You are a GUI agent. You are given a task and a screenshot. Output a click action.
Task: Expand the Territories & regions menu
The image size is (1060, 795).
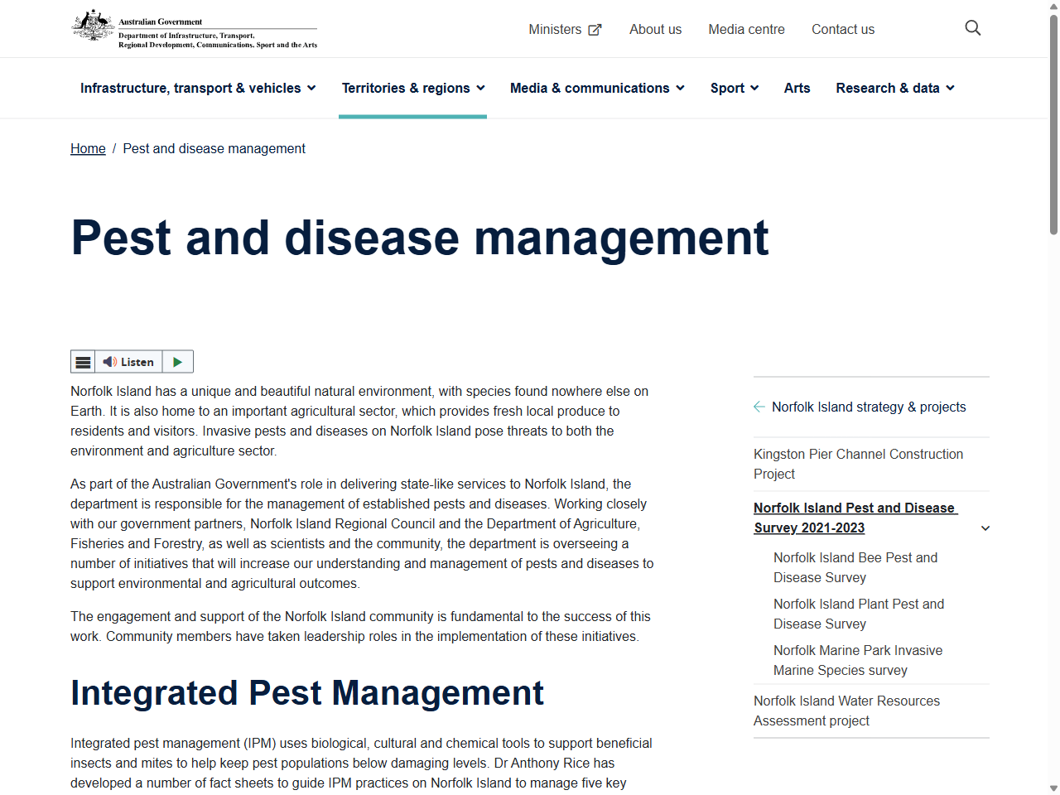(x=413, y=88)
